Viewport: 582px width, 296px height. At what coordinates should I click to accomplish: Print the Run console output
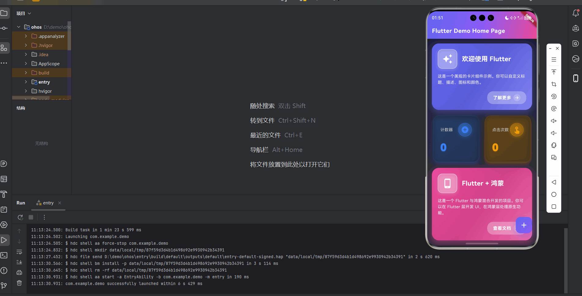coord(19,273)
